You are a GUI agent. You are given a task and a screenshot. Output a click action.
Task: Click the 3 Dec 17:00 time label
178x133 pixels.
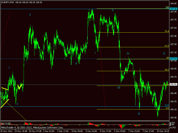pos(63,131)
